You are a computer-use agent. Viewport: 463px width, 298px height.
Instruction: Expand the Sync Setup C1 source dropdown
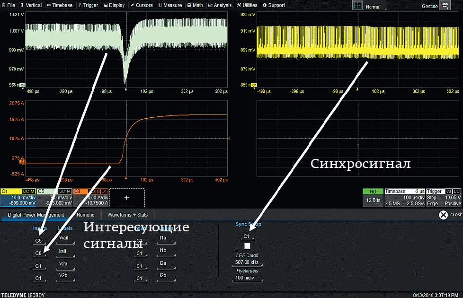pyautogui.click(x=246, y=236)
